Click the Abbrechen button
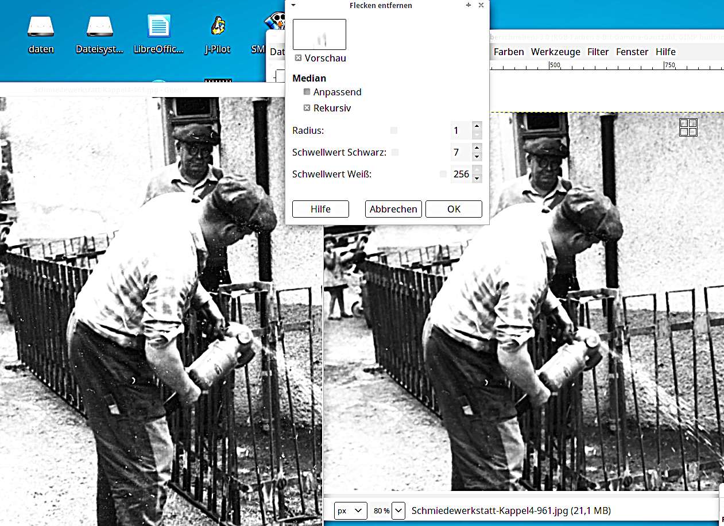Image resolution: width=724 pixels, height=526 pixels. [393, 209]
